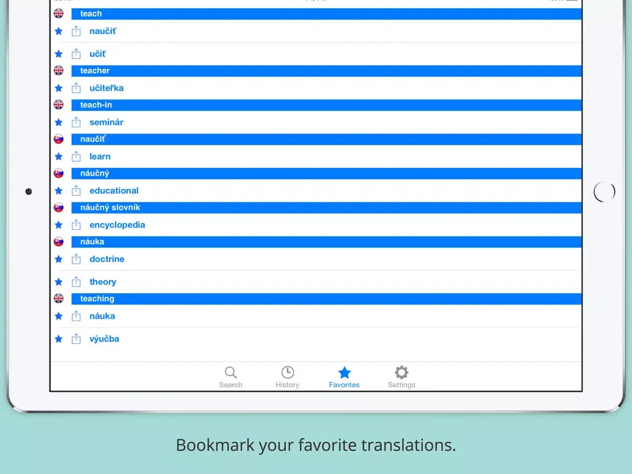
Task: Toggle favorite star for learn
Action: 58,156
